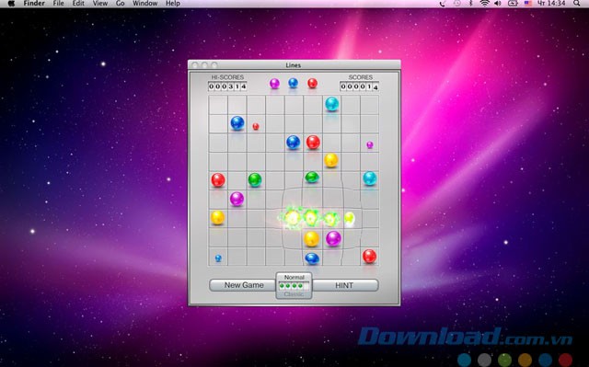
Task: Select the red ball in the bottom-right corner
Action: click(369, 257)
